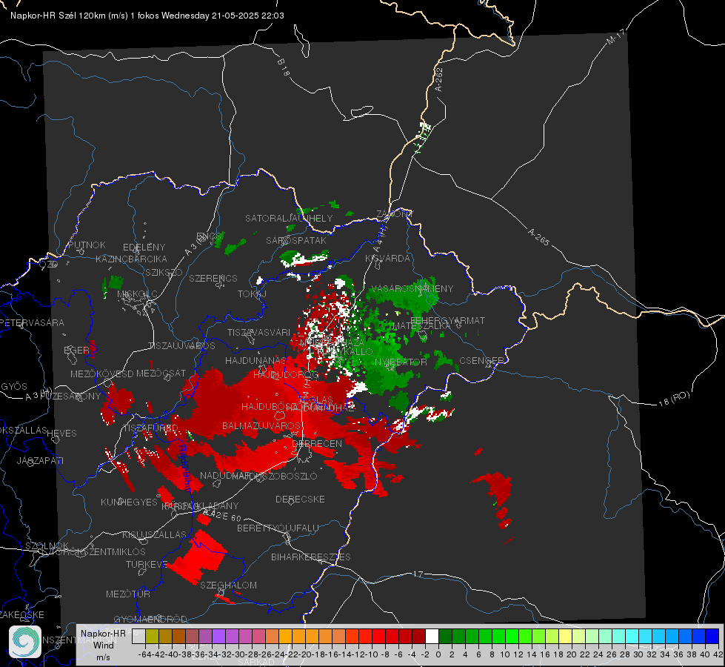Click the BIHARKERESZTES label

click(x=311, y=557)
